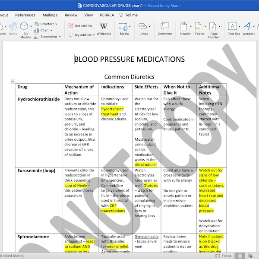Open the Review tab

[71, 15]
